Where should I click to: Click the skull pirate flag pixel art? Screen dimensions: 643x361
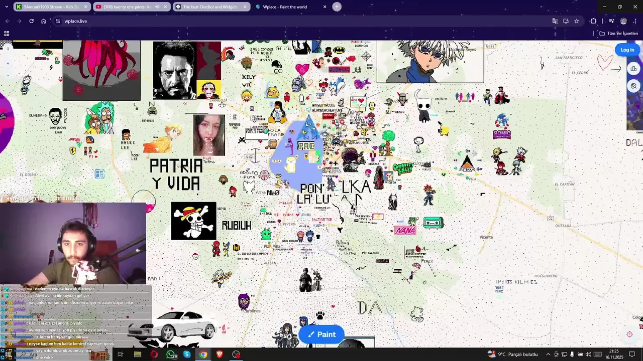193,221
